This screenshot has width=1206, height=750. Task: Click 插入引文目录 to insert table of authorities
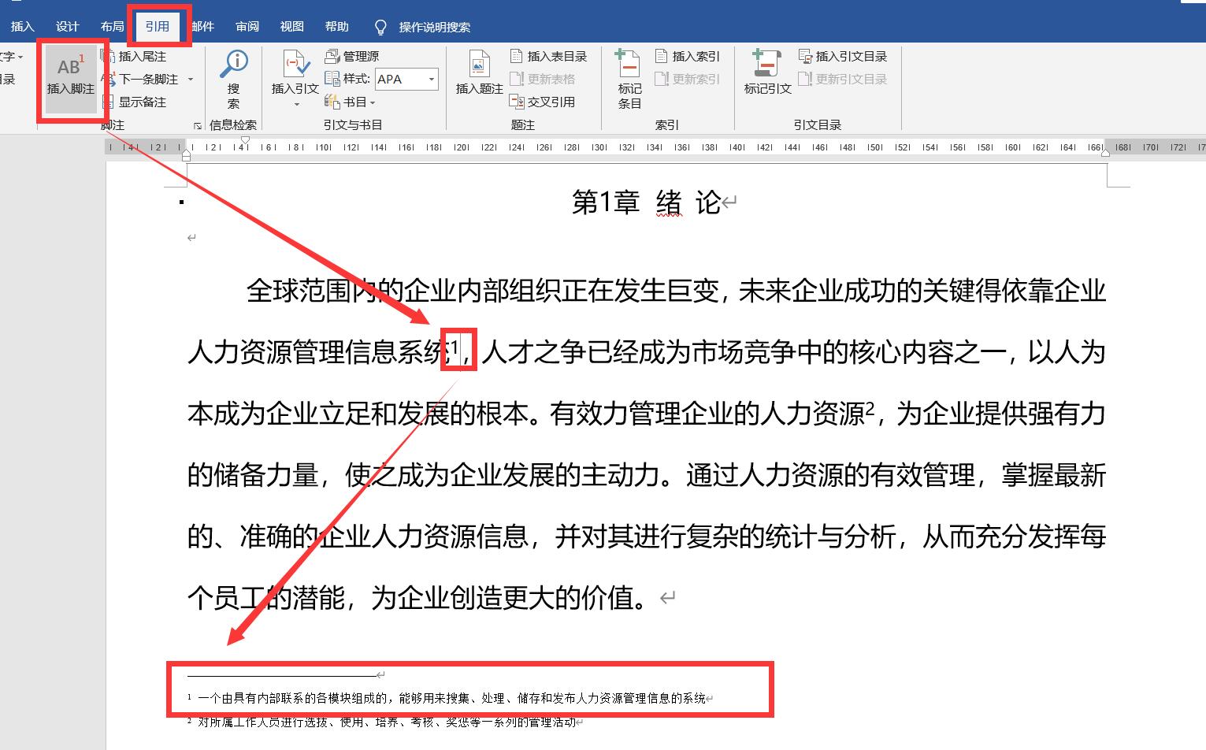847,55
